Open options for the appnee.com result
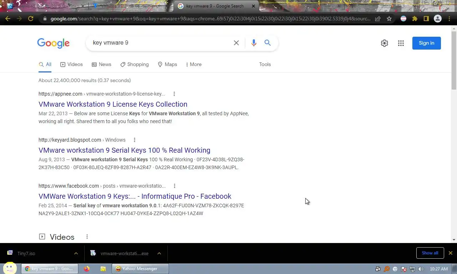 [x=174, y=94]
